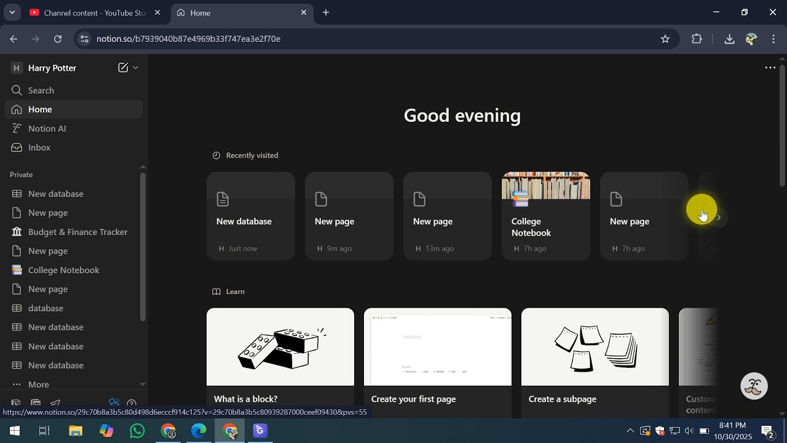The width and height of the screenshot is (787, 443).
Task: Expand More in the sidebar
Action: click(x=74, y=385)
